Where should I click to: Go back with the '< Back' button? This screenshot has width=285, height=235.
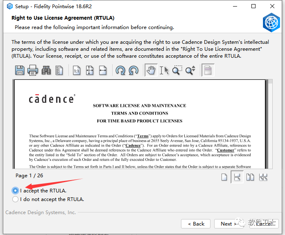pos(196,224)
